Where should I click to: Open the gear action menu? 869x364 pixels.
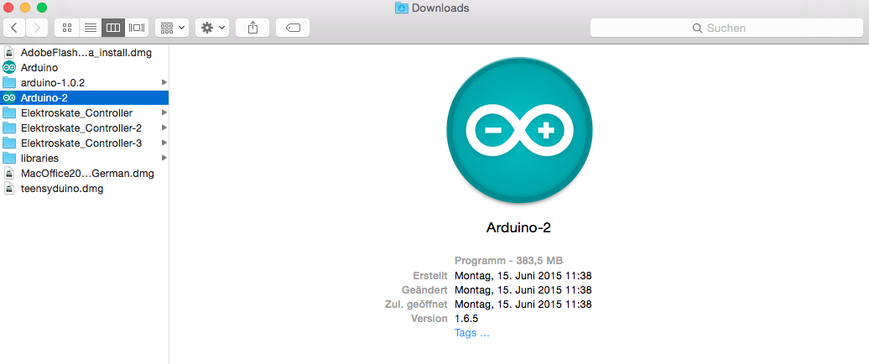tap(212, 28)
